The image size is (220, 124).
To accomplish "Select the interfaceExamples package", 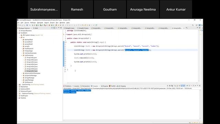I will pyautogui.click(x=31, y=53).
